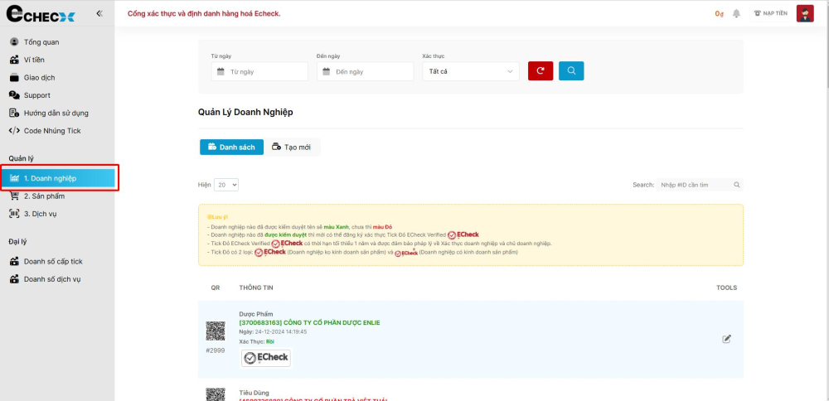Expand the Hiện rows-per-page selector
The width and height of the screenshot is (829, 401).
click(x=226, y=185)
